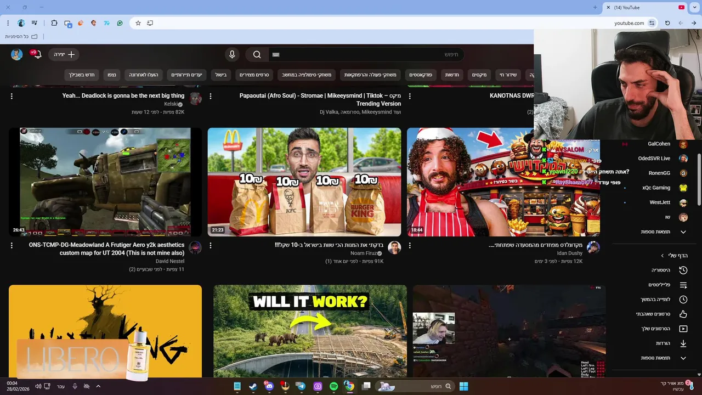This screenshot has height=395, width=702.
Task: Select the 'בישול' filter chip
Action: click(x=221, y=75)
